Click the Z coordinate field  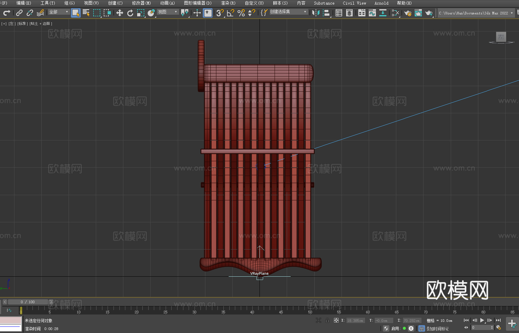tap(412, 321)
